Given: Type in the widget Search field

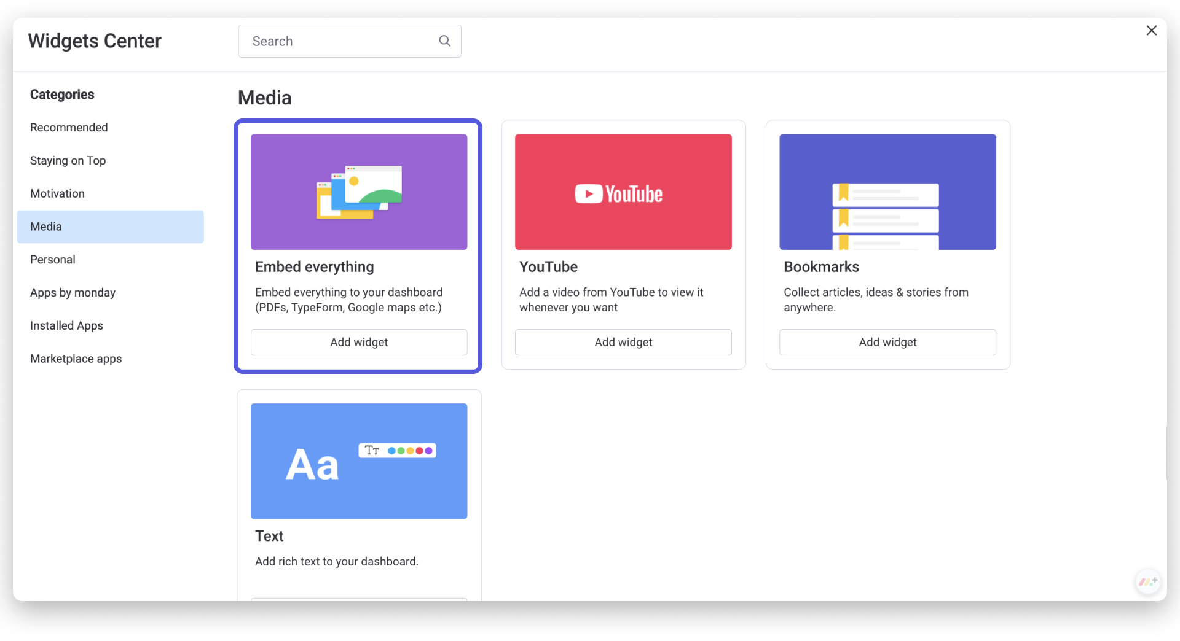Looking at the screenshot, I should pos(349,41).
